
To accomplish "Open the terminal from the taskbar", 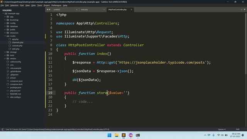I will click(x=138, y=135).
